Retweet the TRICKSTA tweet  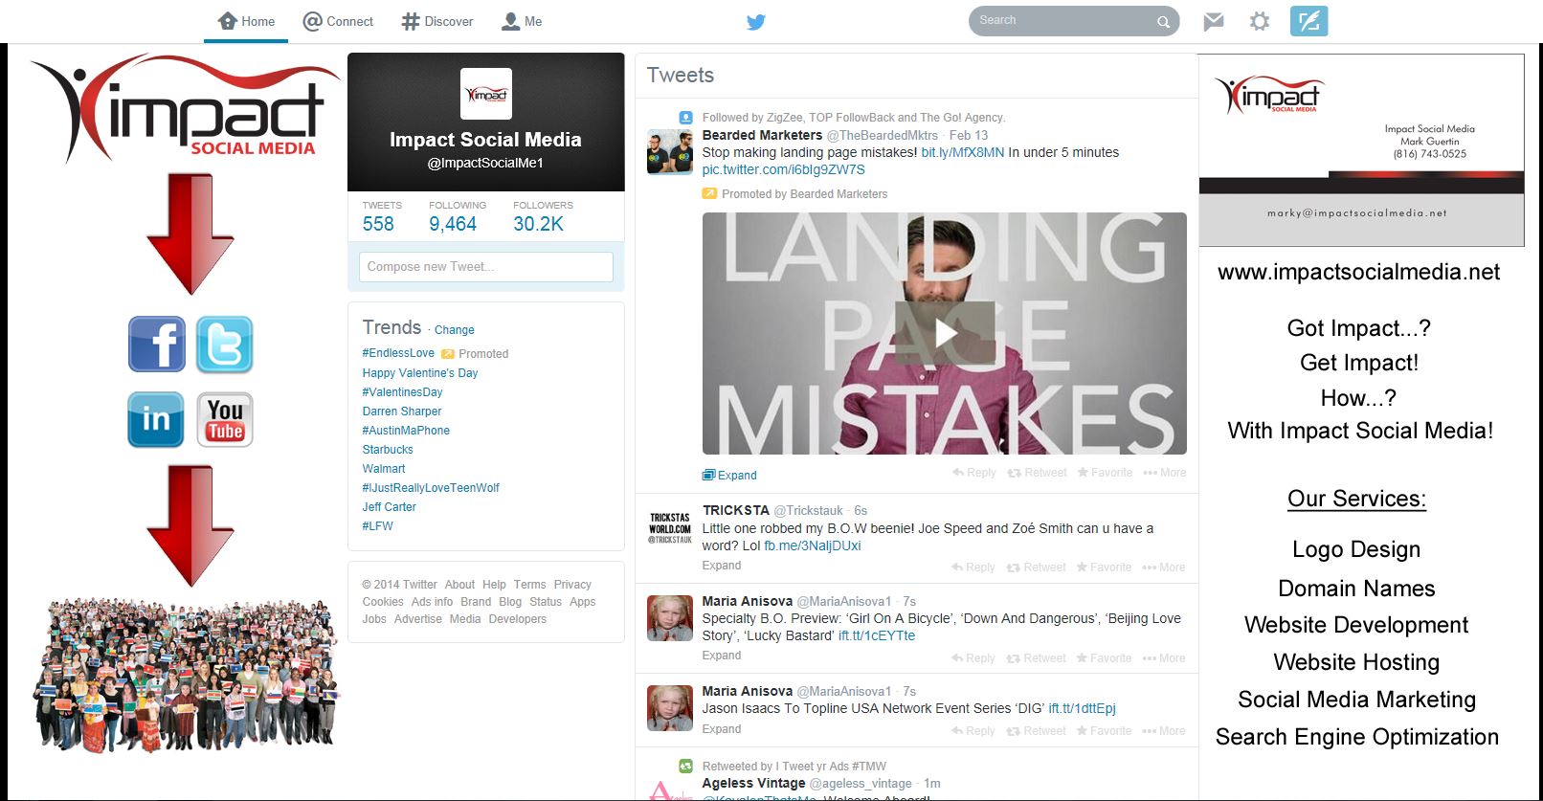click(x=1037, y=567)
